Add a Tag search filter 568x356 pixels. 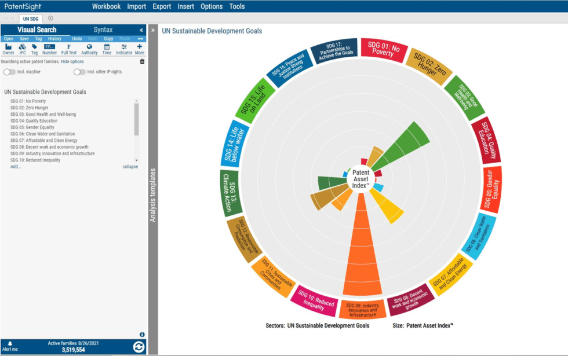point(34,49)
